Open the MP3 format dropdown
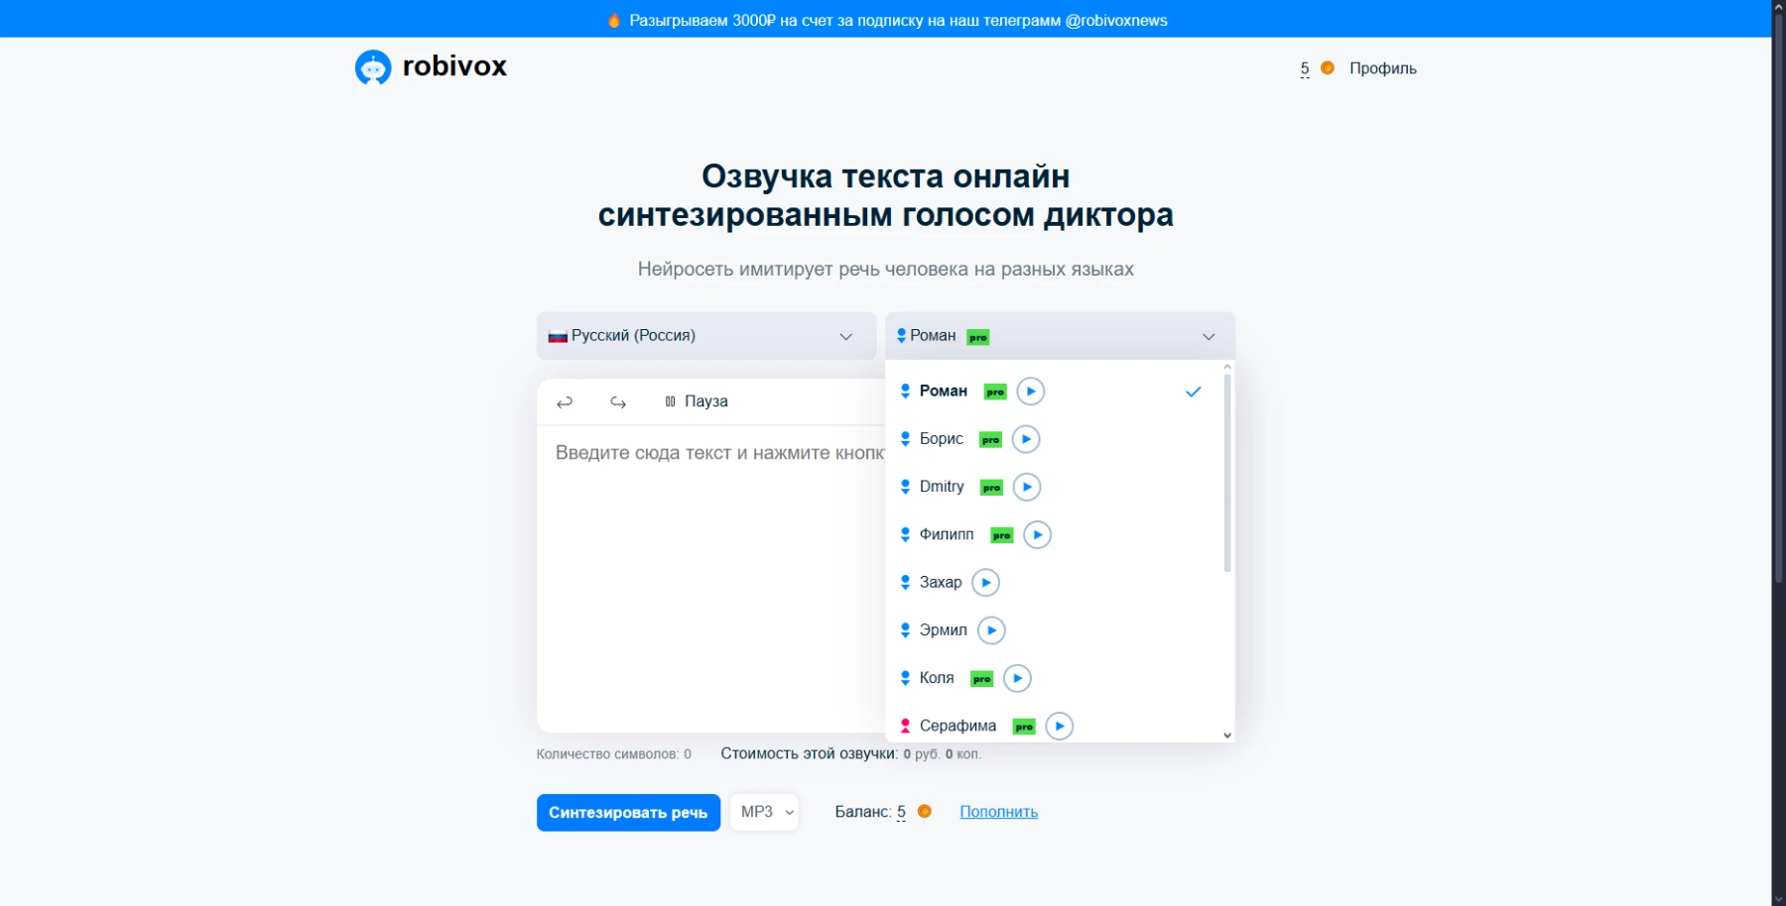Screen dimensions: 1786x906 [763, 811]
